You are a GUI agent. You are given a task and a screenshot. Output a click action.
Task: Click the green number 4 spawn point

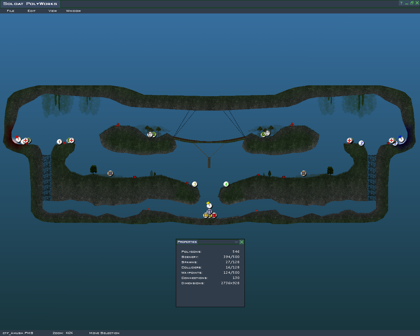[226, 184]
